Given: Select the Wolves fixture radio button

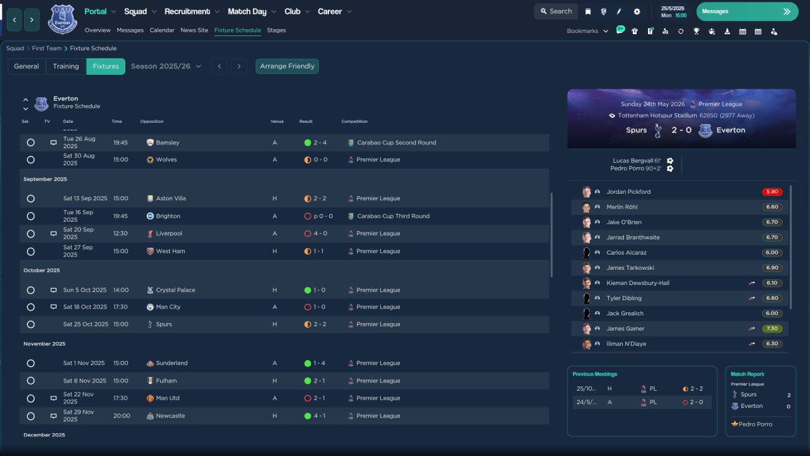Looking at the screenshot, I should point(30,160).
